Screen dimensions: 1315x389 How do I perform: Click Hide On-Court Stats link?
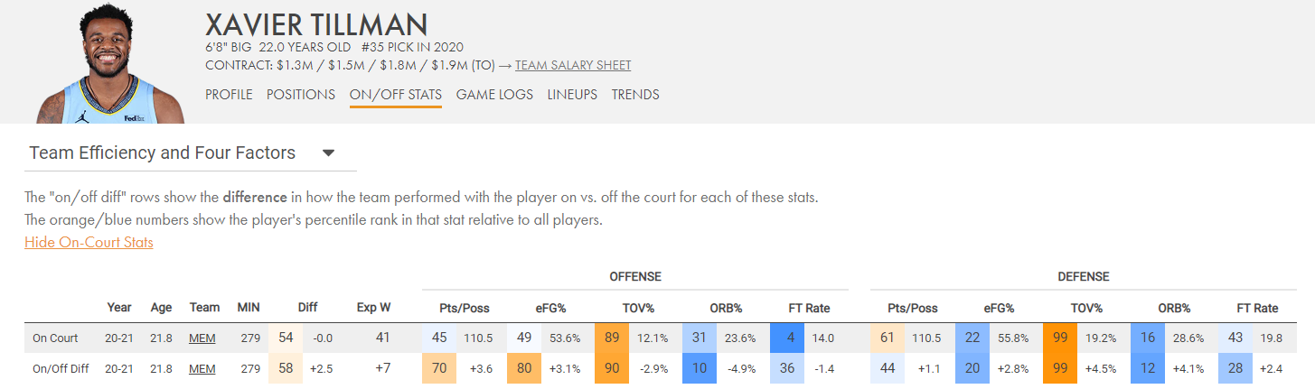tap(89, 242)
